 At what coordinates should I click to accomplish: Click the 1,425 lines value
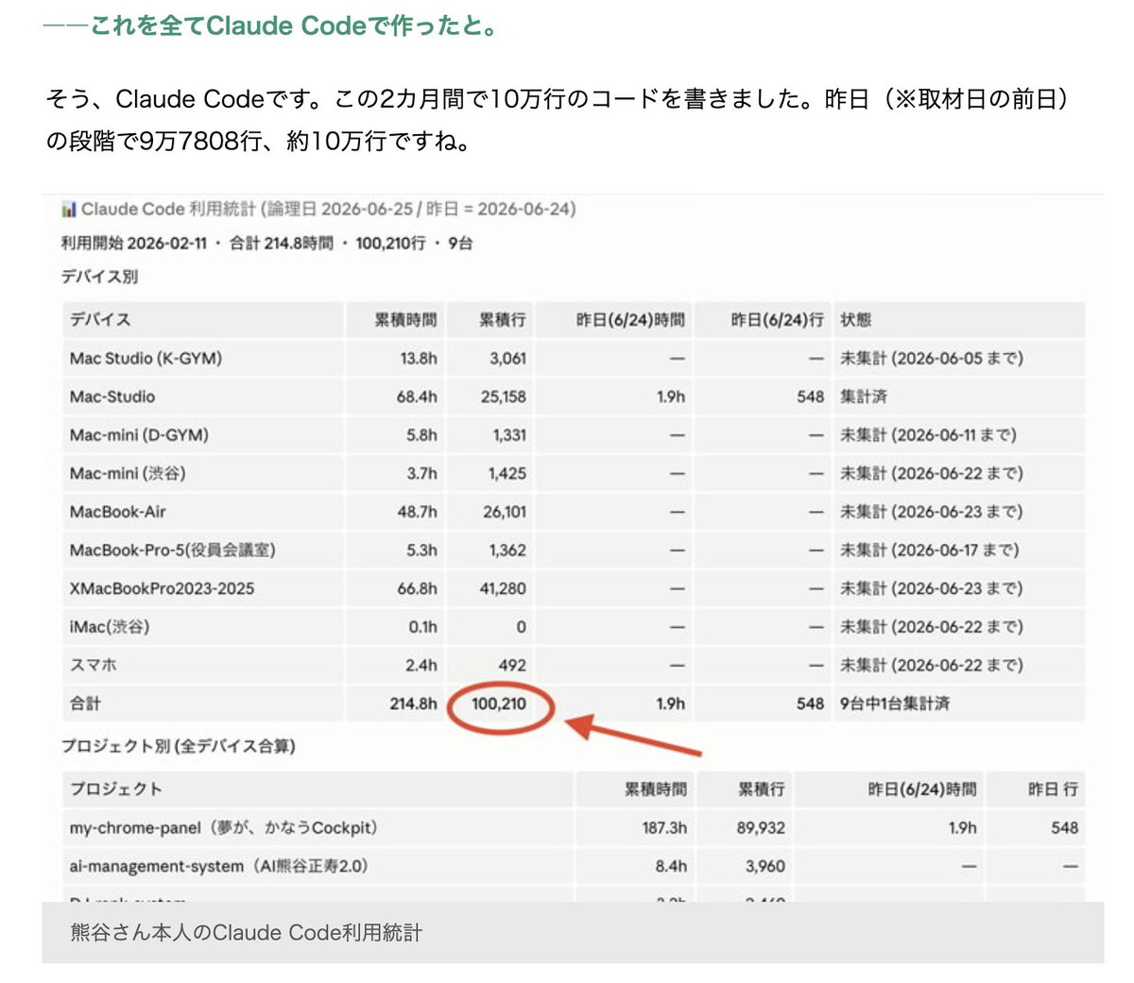tap(507, 473)
